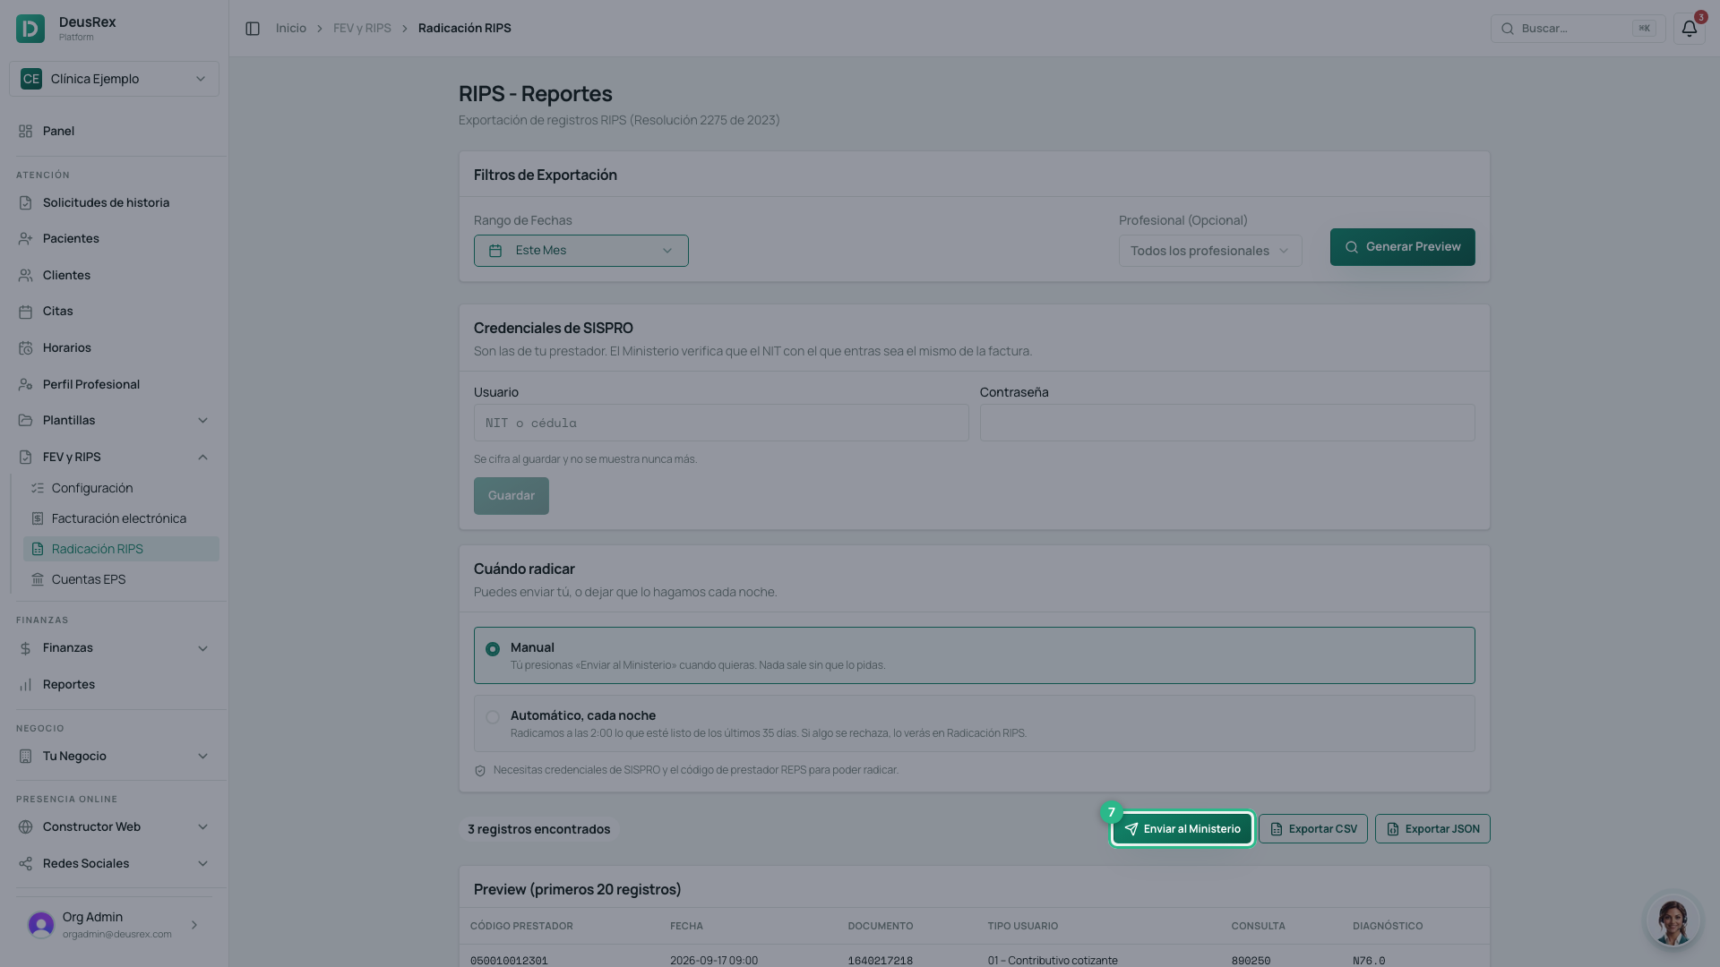The height and width of the screenshot is (967, 1720).
Task: Click the Solicitudes de historia icon
Action: coord(25,203)
